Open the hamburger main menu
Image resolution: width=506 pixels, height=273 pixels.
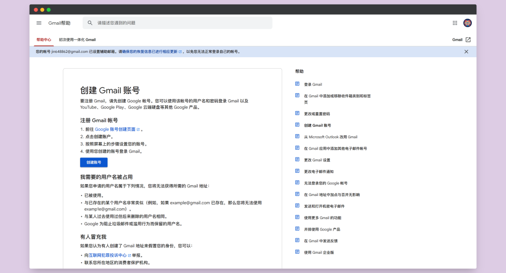pyautogui.click(x=39, y=23)
